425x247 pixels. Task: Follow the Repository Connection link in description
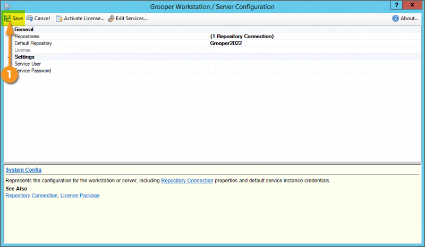(187, 180)
